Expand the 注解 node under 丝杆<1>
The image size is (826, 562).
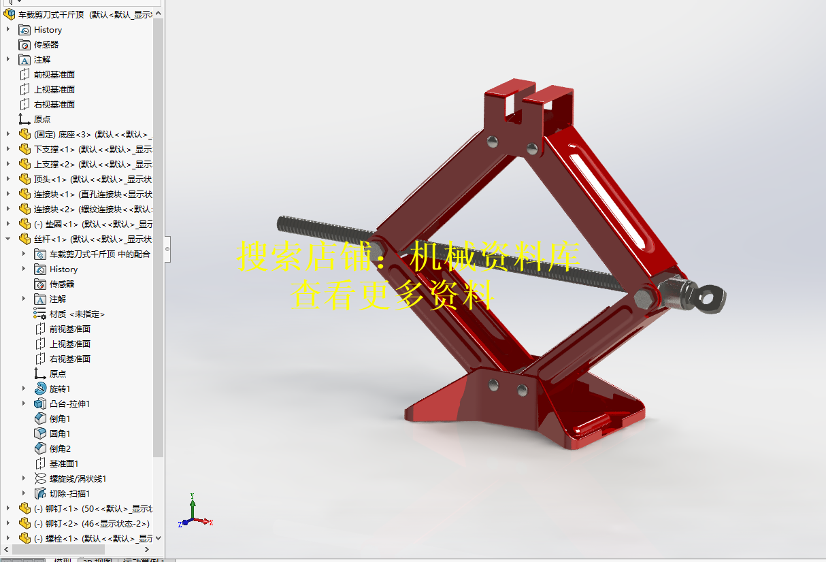pos(24,299)
